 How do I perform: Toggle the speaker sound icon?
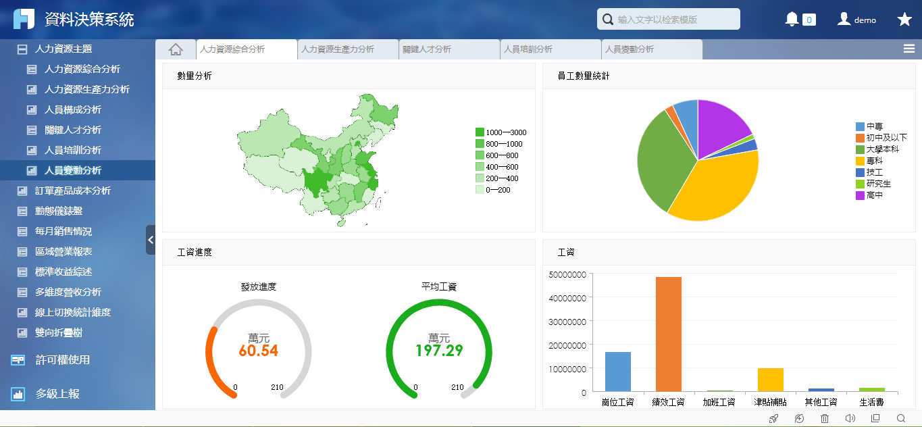pyautogui.click(x=850, y=419)
